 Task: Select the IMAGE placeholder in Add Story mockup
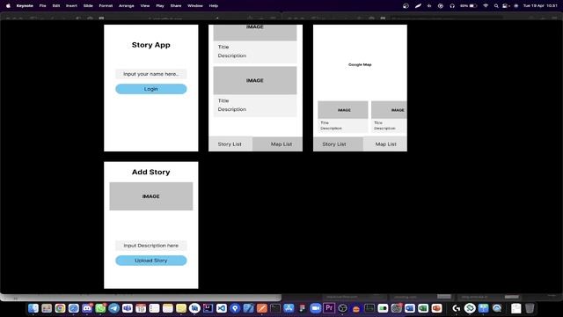click(x=151, y=196)
